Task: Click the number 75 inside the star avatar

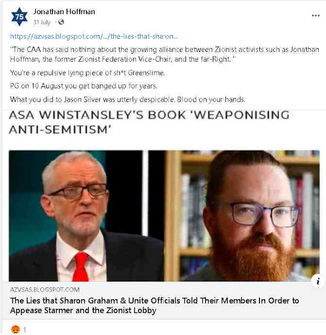Action: [19, 17]
